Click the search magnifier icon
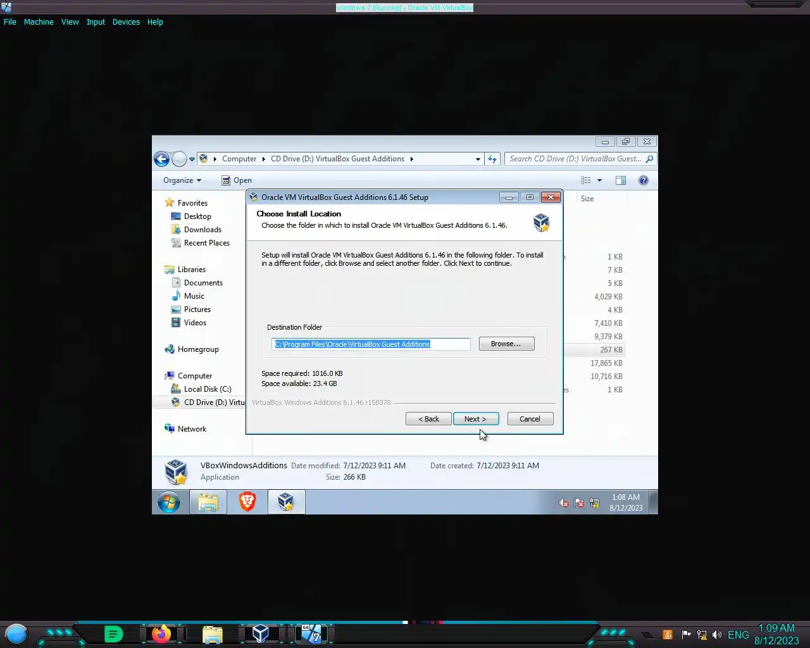 click(x=650, y=159)
